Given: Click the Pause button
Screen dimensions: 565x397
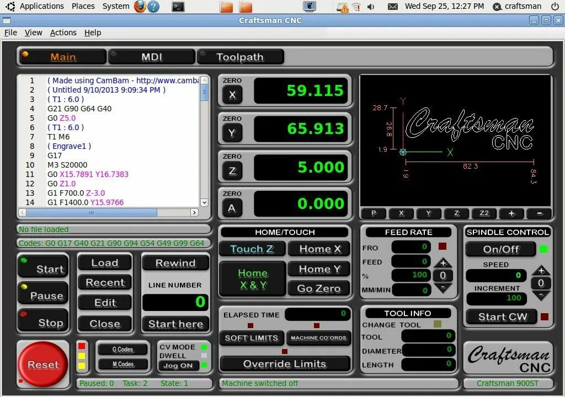Looking at the screenshot, I should click(x=43, y=293).
